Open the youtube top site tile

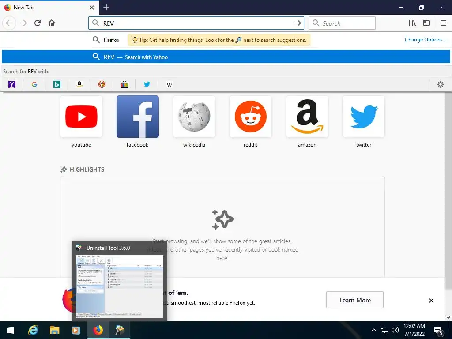81,117
